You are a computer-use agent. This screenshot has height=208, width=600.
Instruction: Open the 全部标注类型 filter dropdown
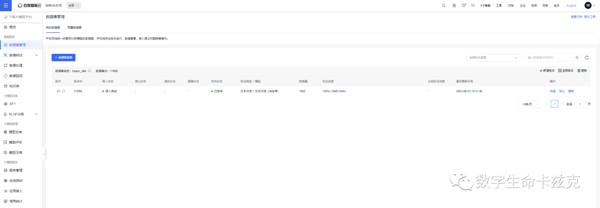(x=493, y=58)
